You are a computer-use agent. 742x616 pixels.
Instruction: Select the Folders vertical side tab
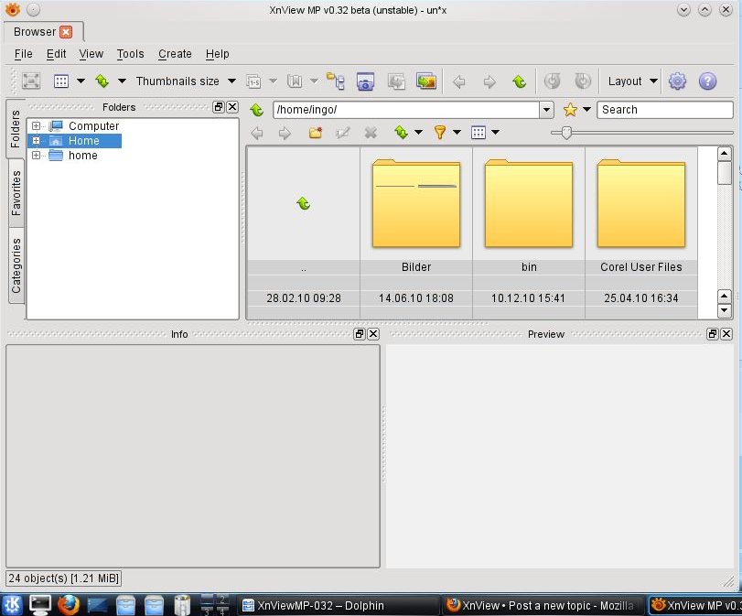pyautogui.click(x=16, y=128)
